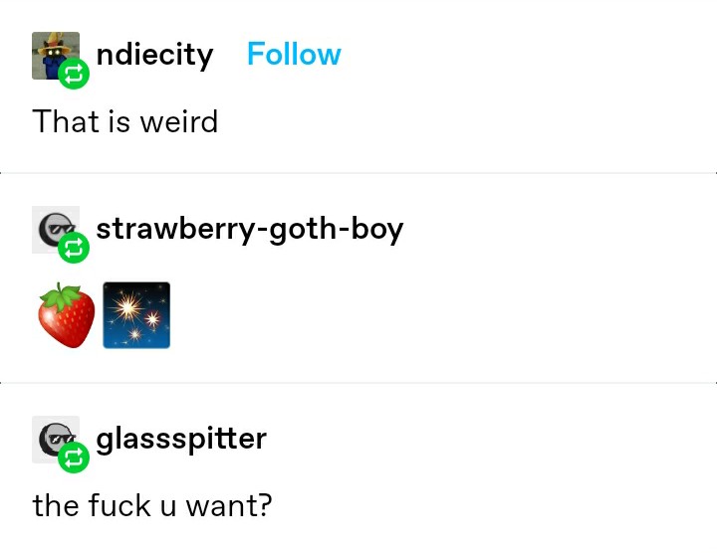Click the glassspitter username
717x553 pixels.
coord(181,440)
